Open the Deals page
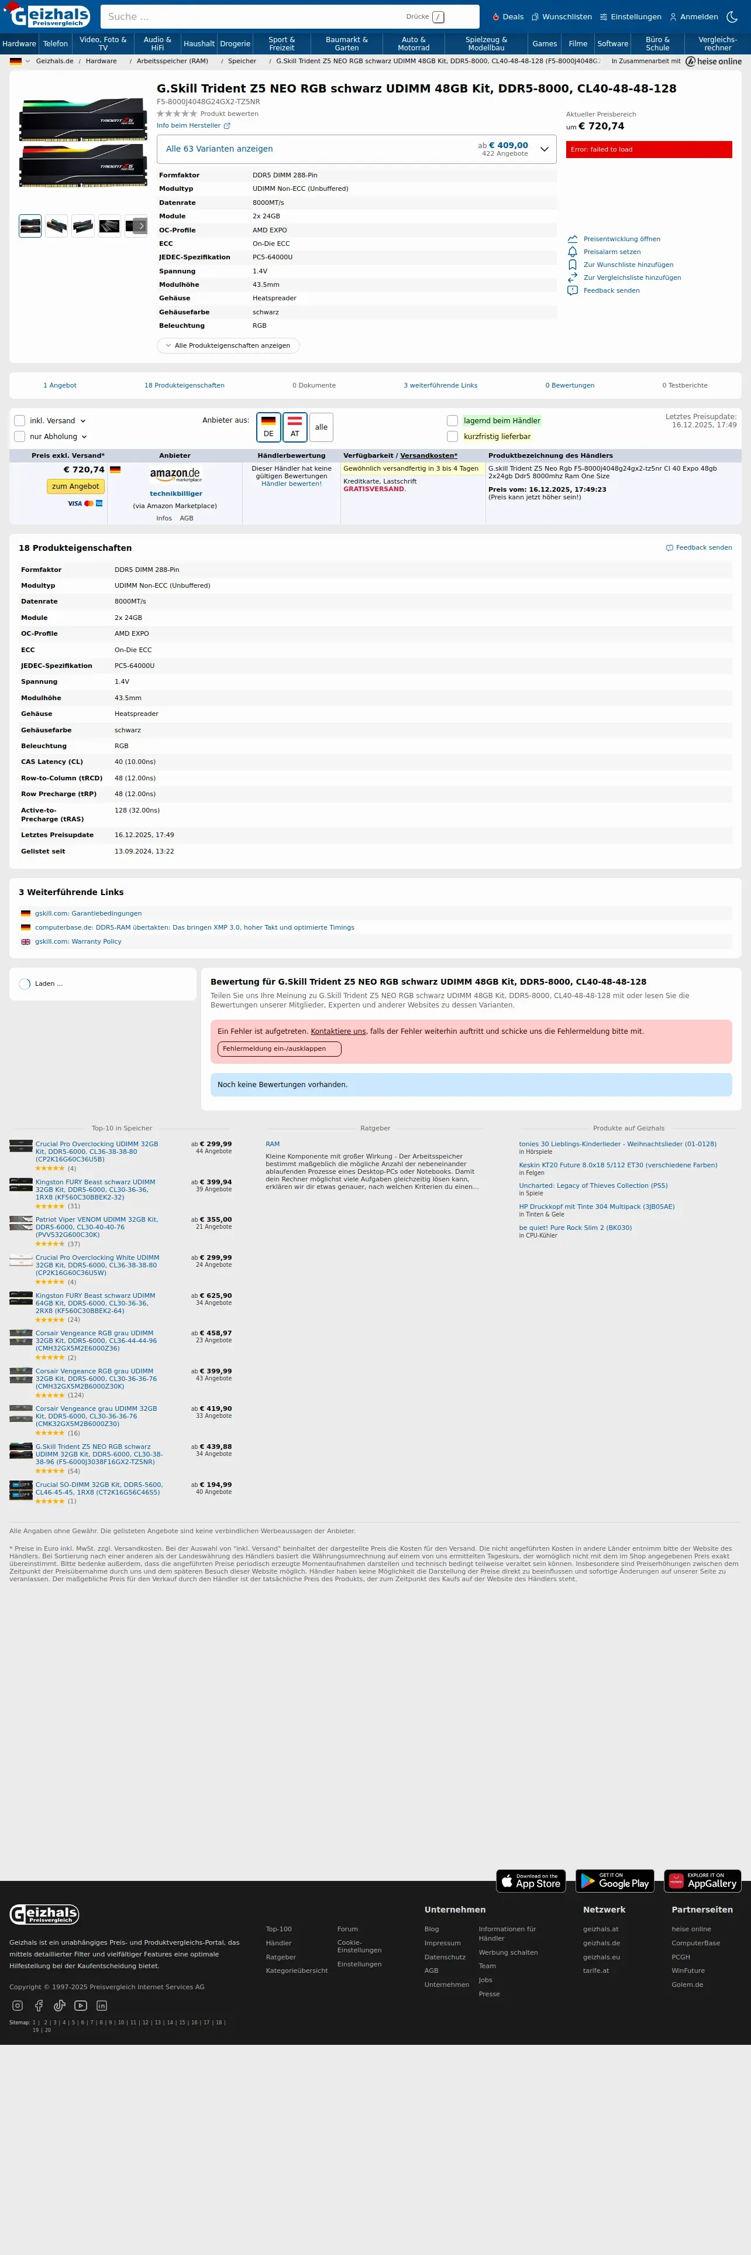 (x=508, y=16)
